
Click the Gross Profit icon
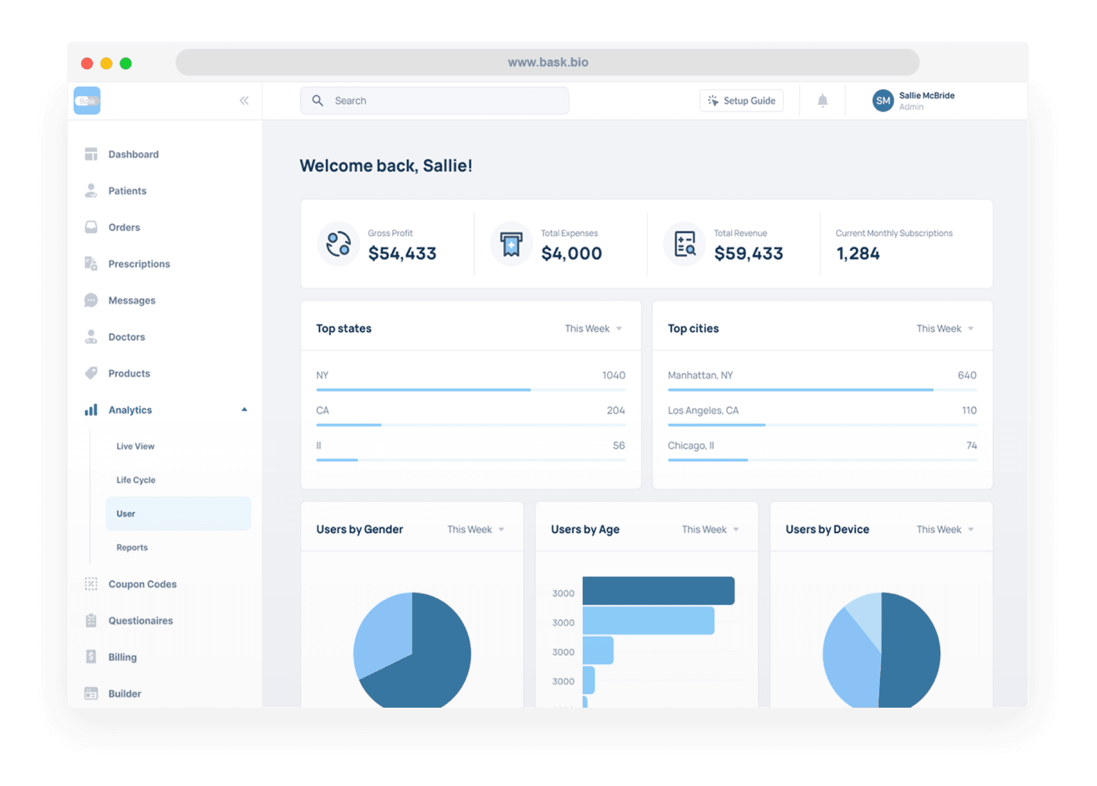[x=338, y=244]
